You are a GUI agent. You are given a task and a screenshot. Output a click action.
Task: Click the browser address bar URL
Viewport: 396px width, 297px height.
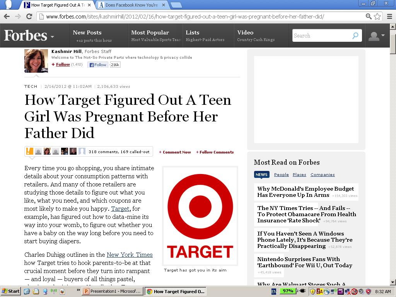click(185, 17)
